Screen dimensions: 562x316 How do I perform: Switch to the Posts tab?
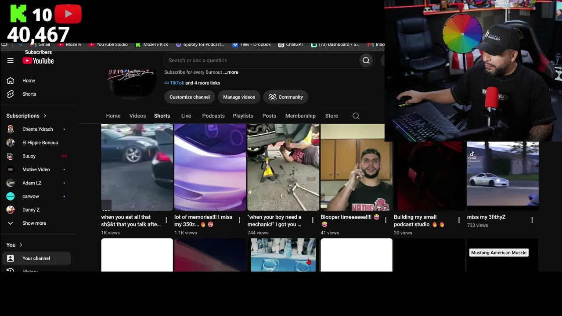tap(269, 116)
